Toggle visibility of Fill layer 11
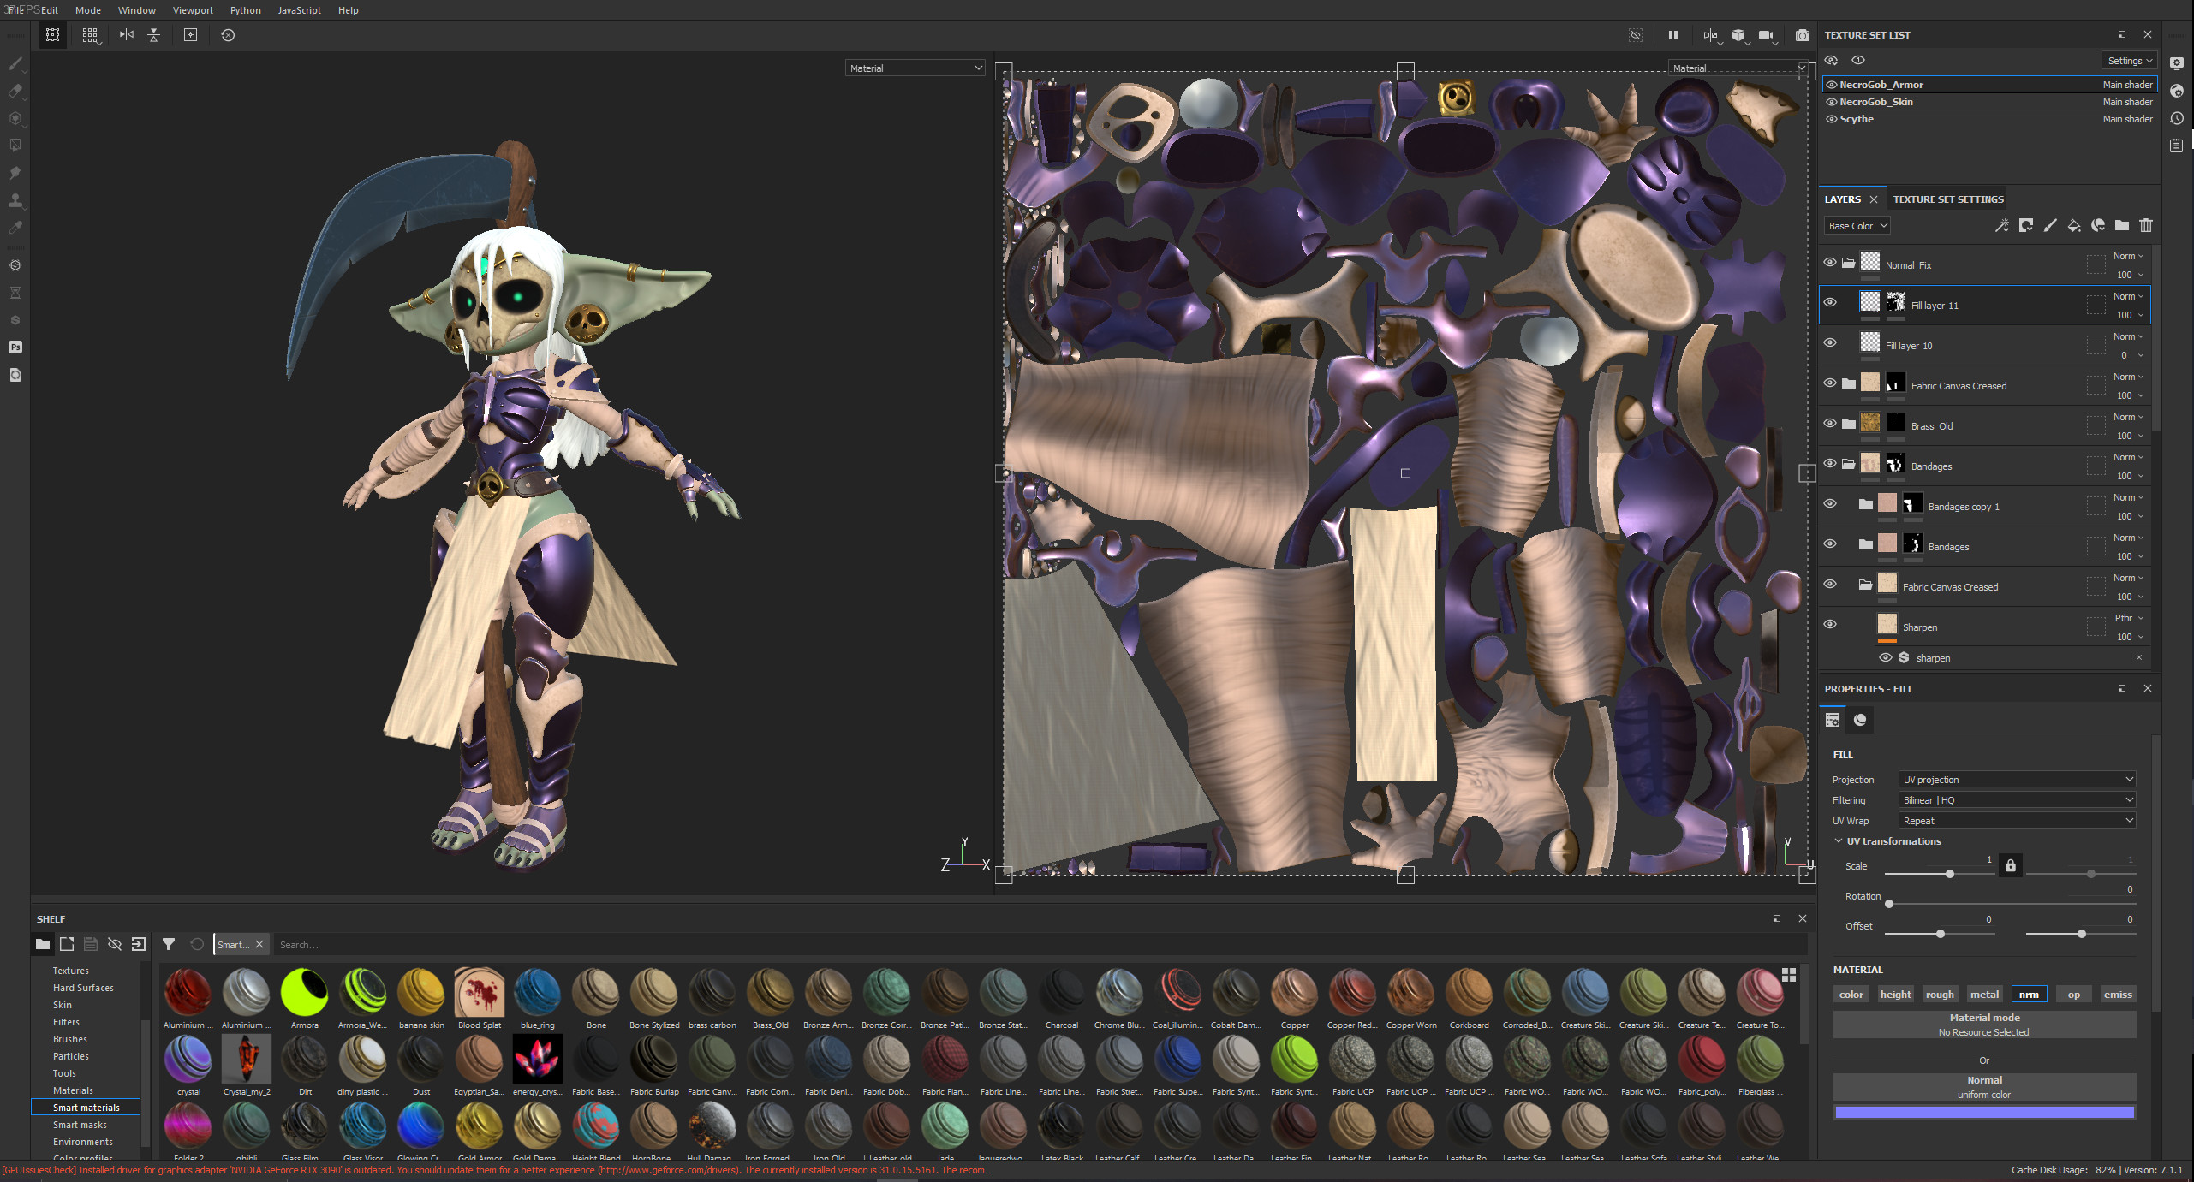The width and height of the screenshot is (2194, 1182). 1830,303
